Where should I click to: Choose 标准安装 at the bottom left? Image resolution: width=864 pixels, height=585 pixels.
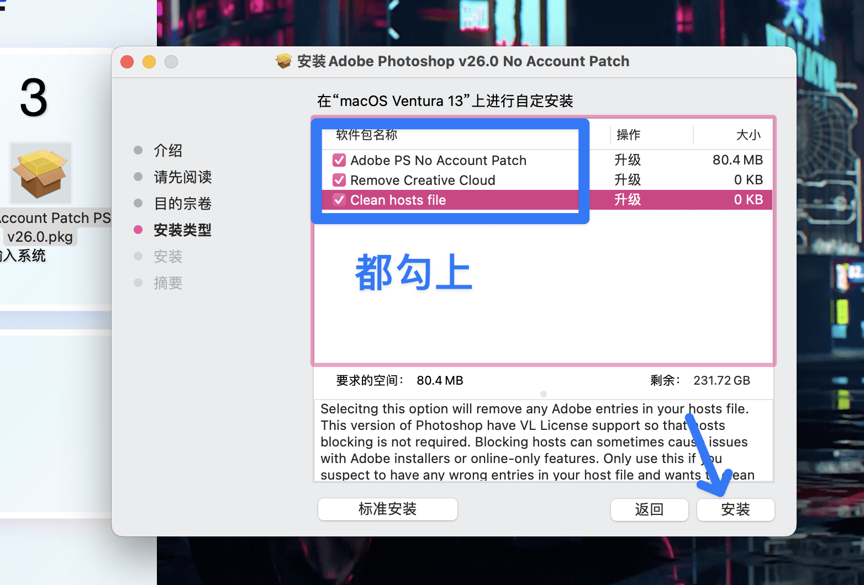point(387,509)
